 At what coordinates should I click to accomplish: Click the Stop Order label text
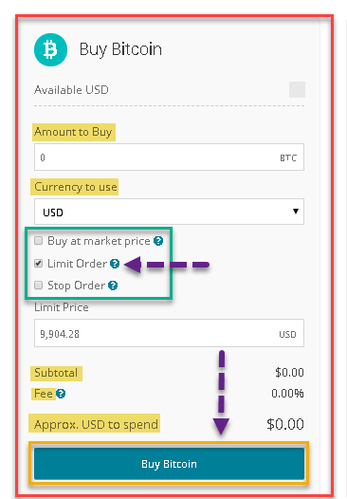tap(77, 286)
